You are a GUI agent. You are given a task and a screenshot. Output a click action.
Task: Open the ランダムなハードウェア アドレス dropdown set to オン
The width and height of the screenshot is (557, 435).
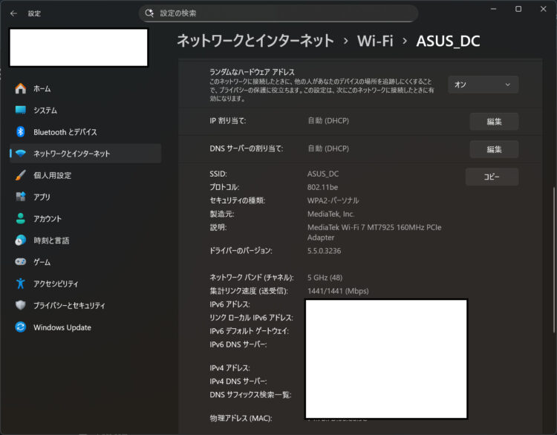point(483,85)
